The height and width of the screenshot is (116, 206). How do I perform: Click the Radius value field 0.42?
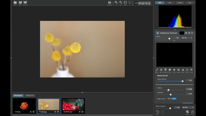pos(189,89)
